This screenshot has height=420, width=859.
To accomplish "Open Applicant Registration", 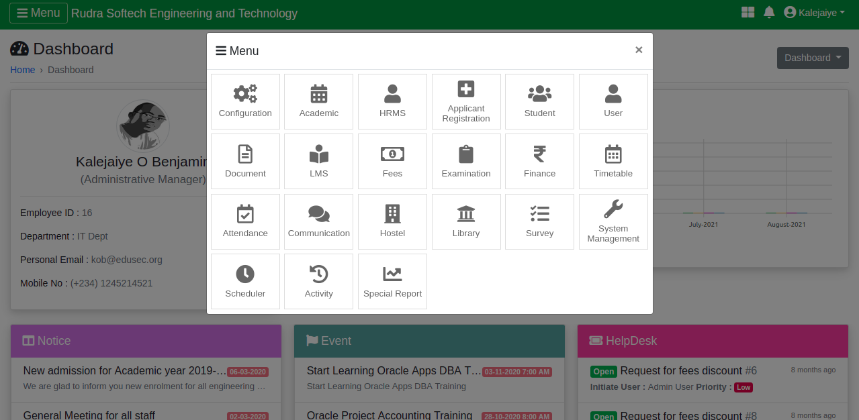I will [466, 101].
